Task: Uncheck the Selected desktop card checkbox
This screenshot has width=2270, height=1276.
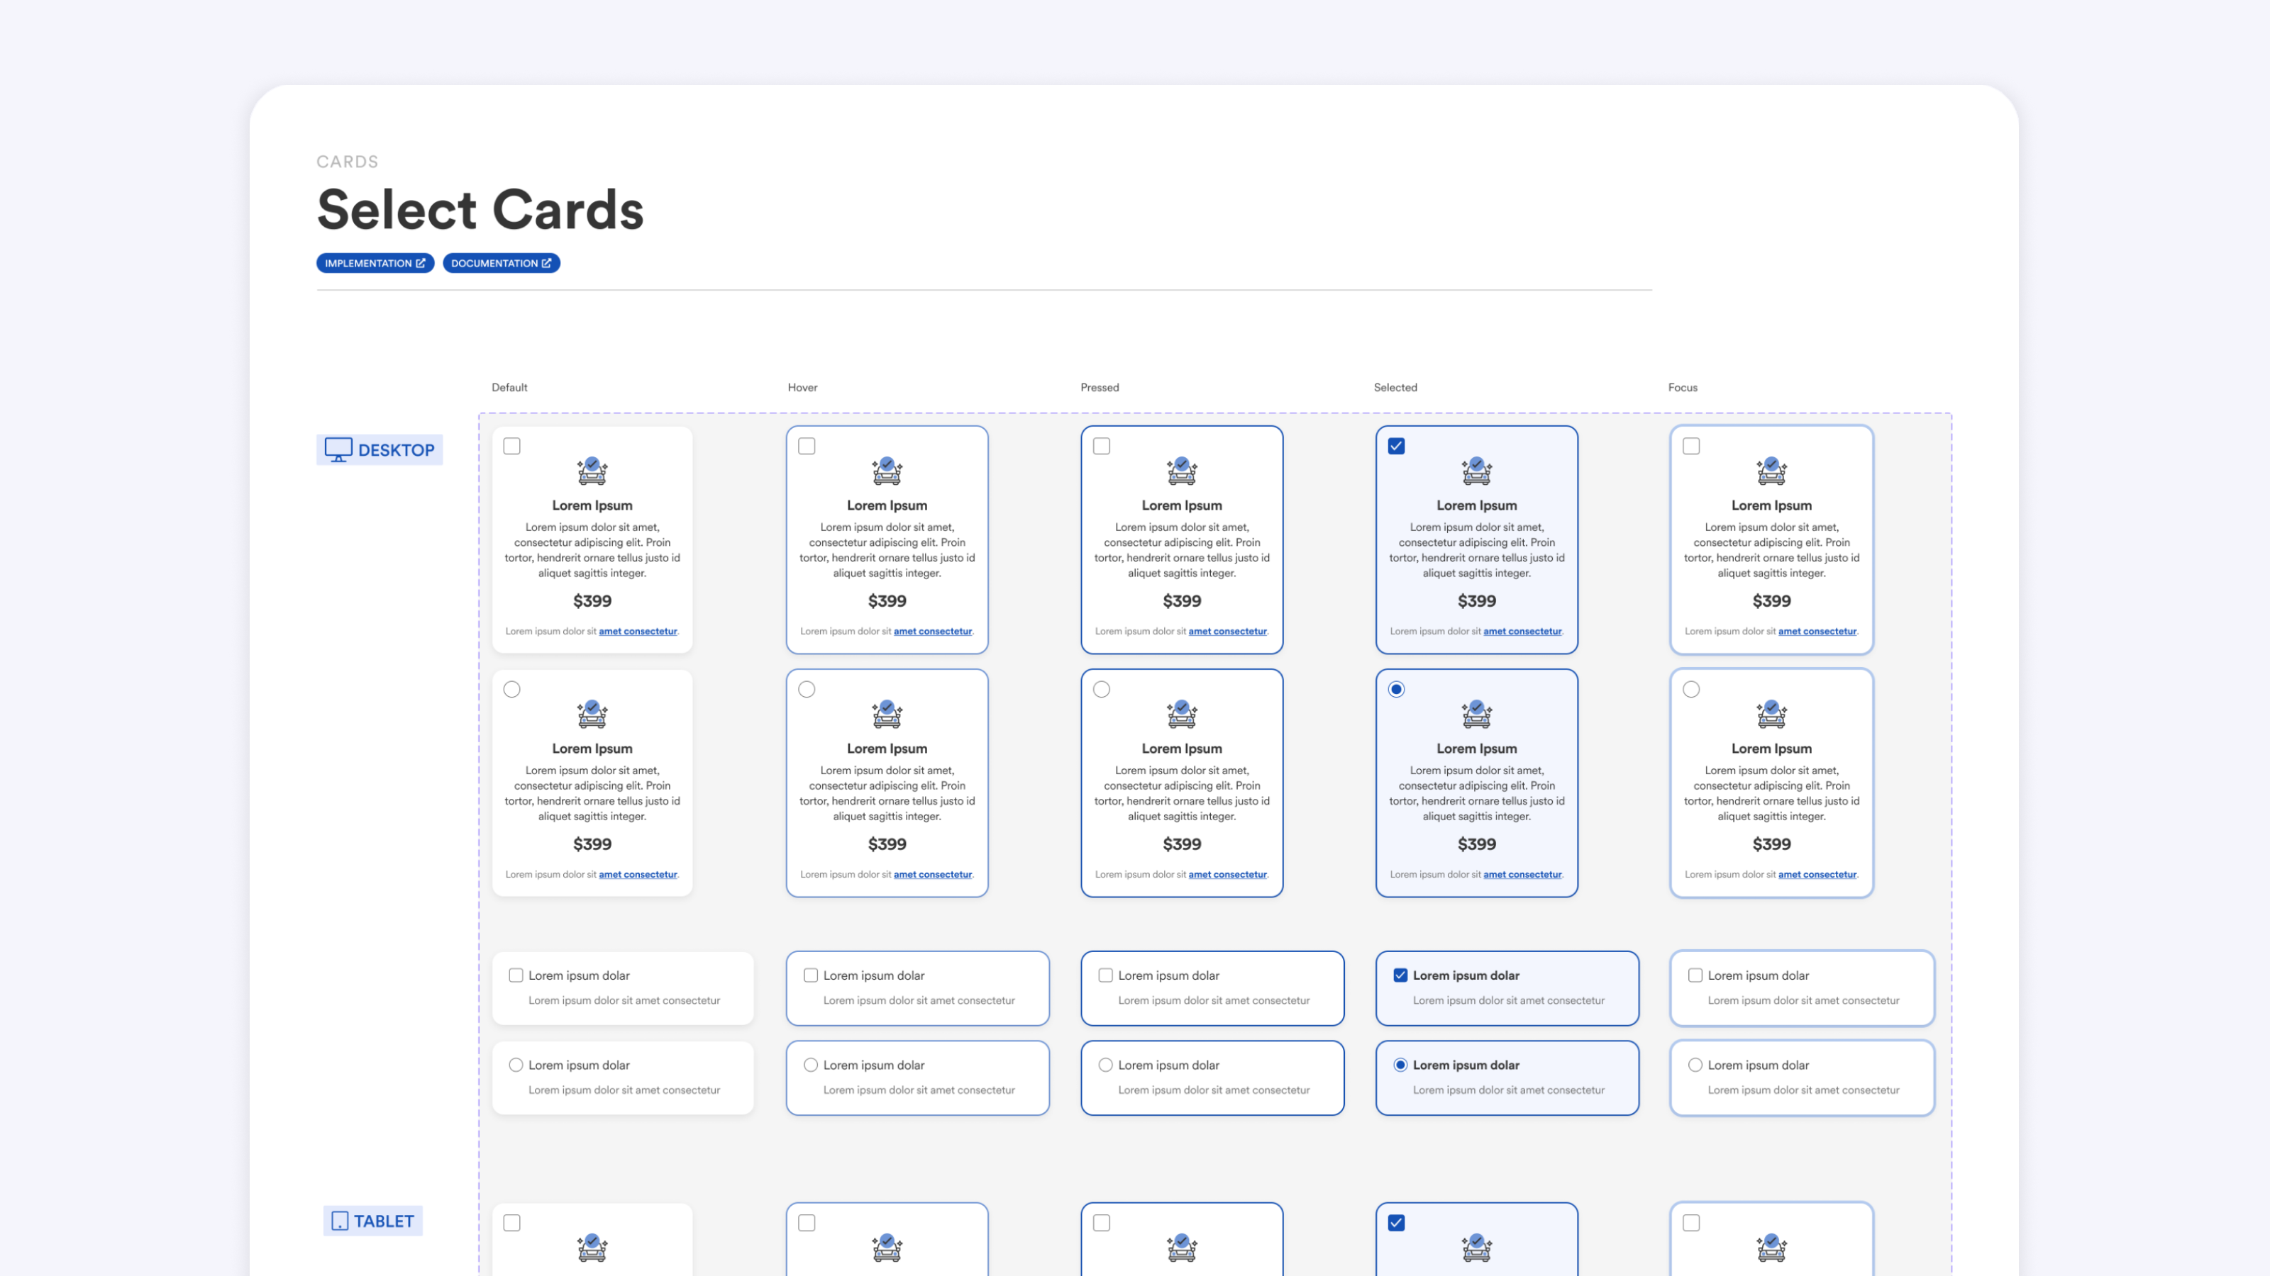Action: pyautogui.click(x=1396, y=447)
